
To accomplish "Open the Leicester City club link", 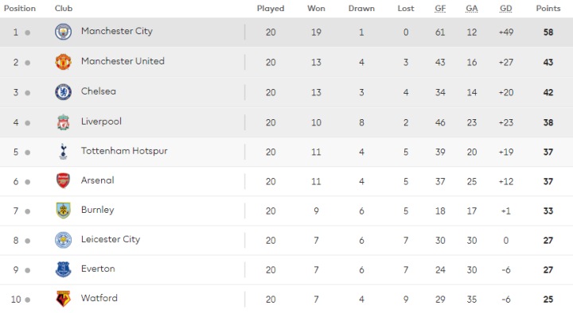I will [x=111, y=239].
